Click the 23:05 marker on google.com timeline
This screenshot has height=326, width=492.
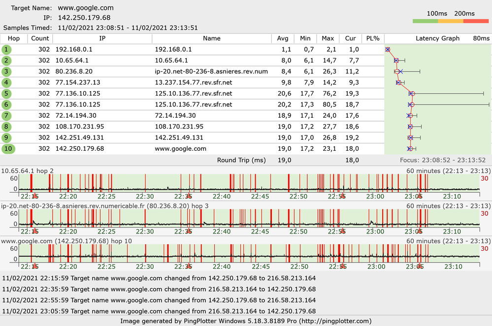[x=420, y=266]
